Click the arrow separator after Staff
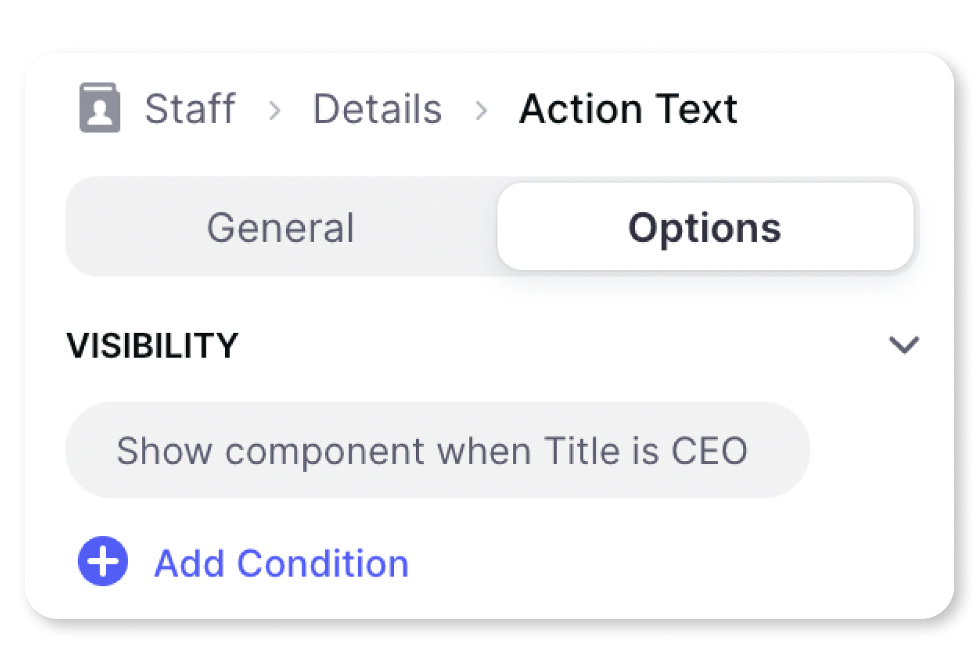Screen dimensions: 979x670 [275, 110]
